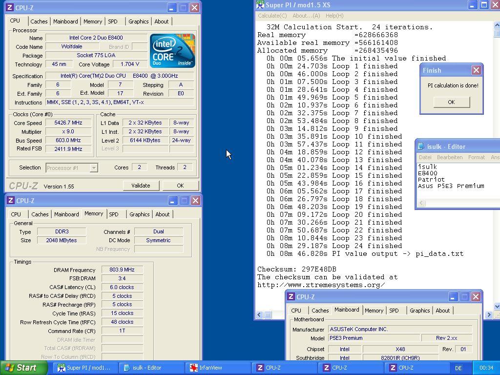Switch to Caches tab in top CPU-Z

[x=39, y=21]
